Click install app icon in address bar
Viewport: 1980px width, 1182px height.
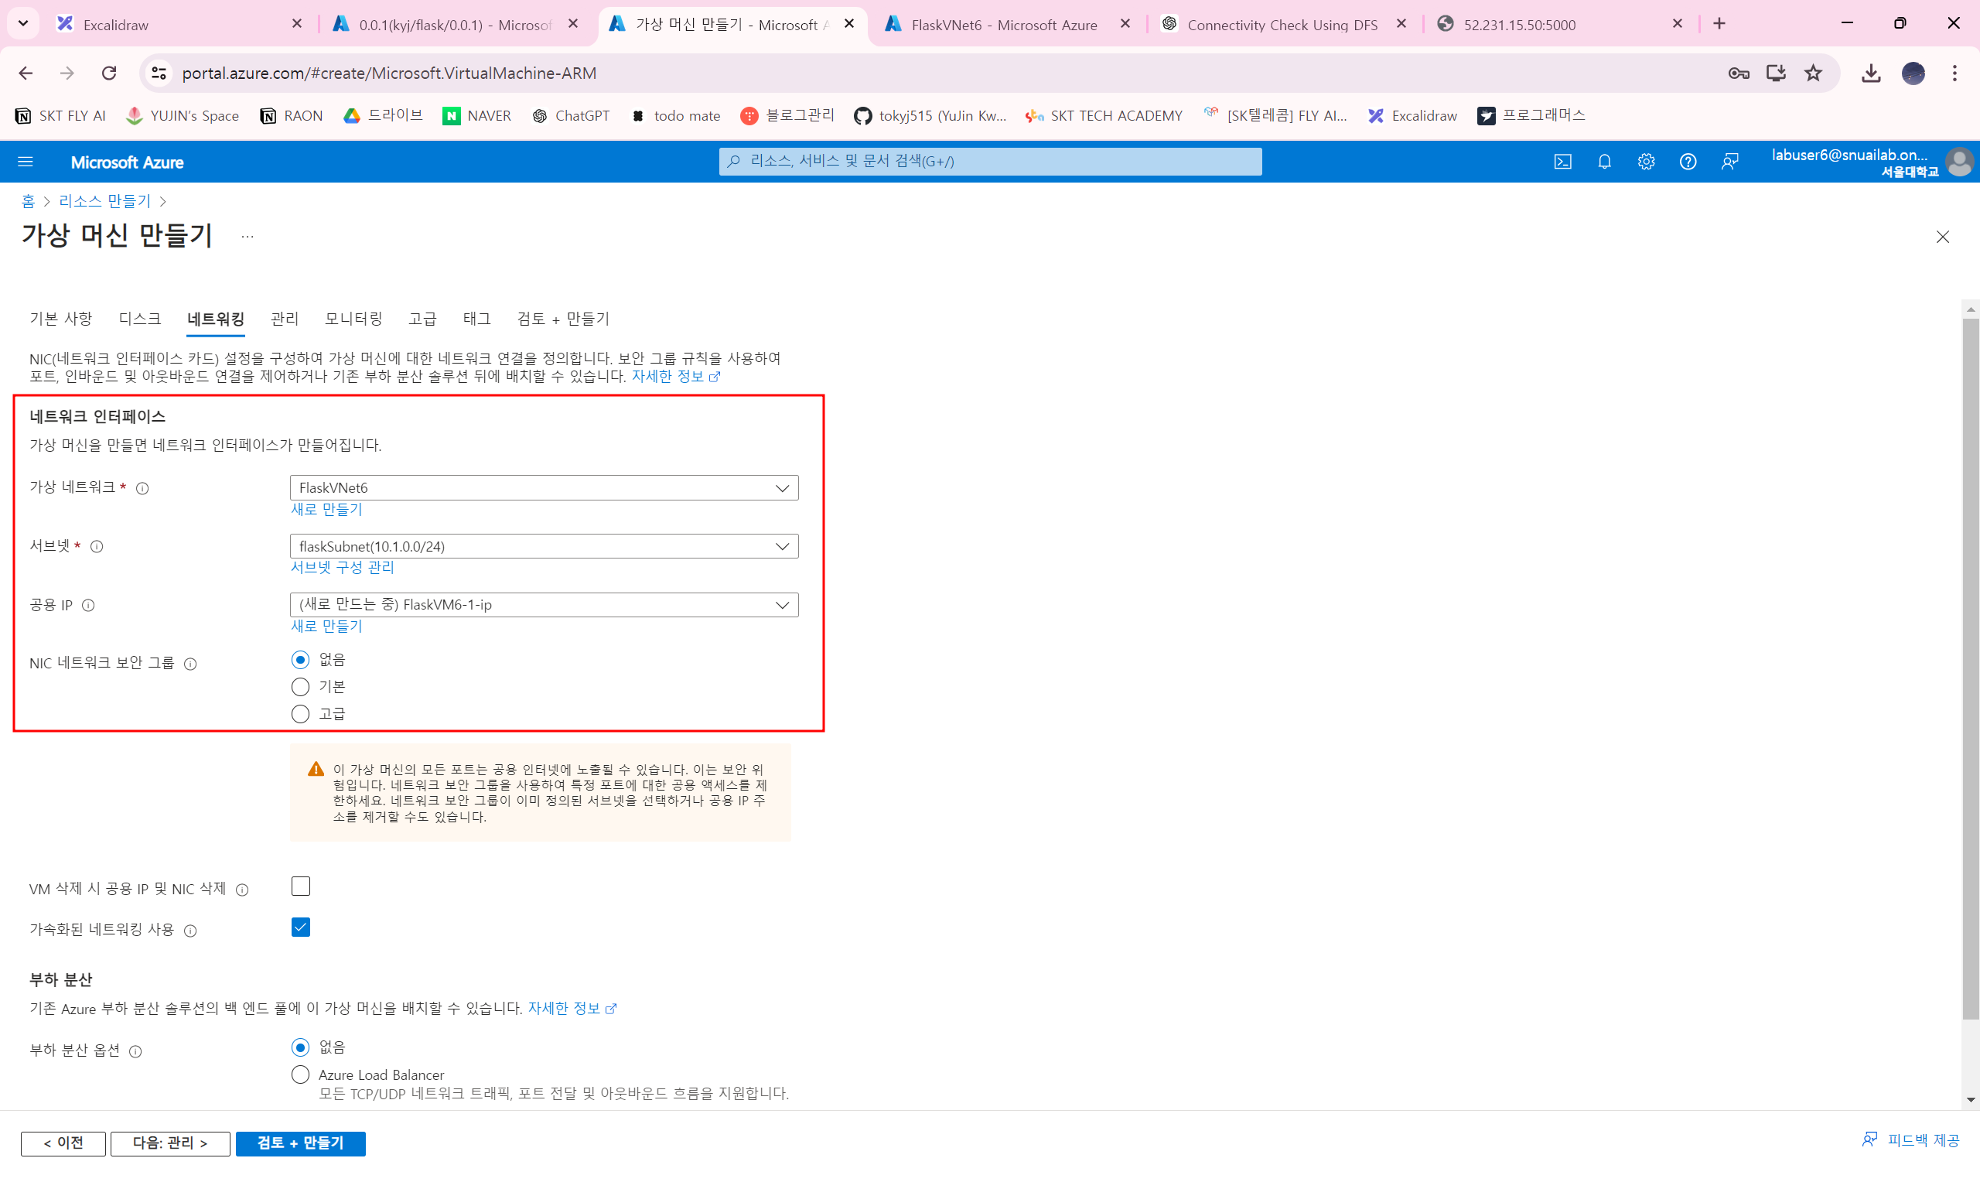pyautogui.click(x=1775, y=73)
